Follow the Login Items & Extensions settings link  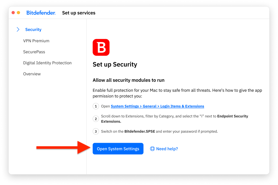pos(157,106)
